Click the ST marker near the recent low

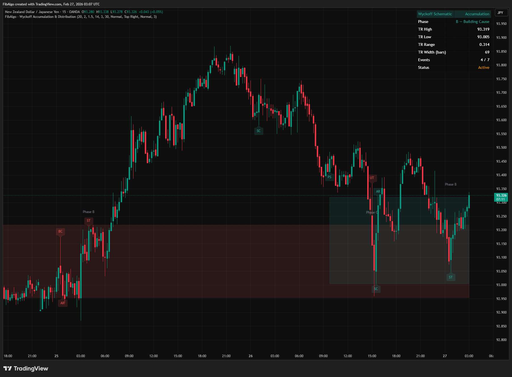tap(451, 277)
